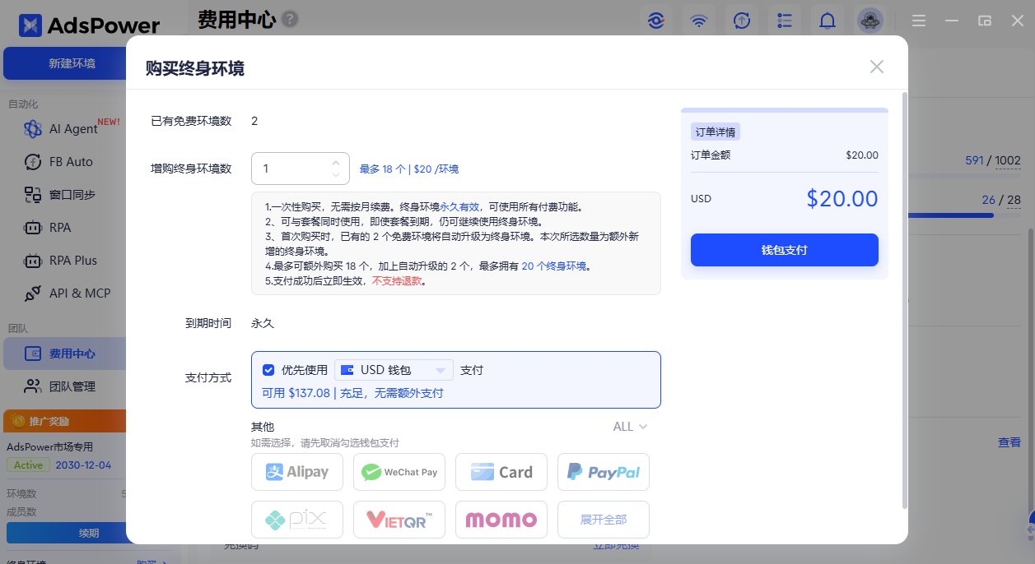Open AI Agent in sidebar
This screenshot has width=1035, height=564.
coord(64,129)
